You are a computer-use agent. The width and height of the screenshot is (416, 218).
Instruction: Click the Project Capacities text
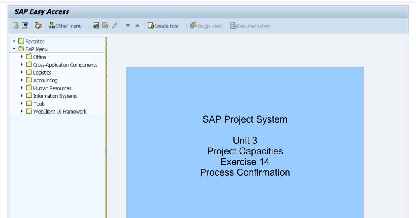coord(245,151)
